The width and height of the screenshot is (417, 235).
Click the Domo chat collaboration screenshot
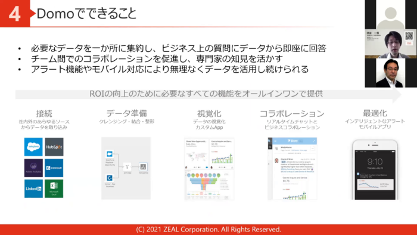coord(292,168)
